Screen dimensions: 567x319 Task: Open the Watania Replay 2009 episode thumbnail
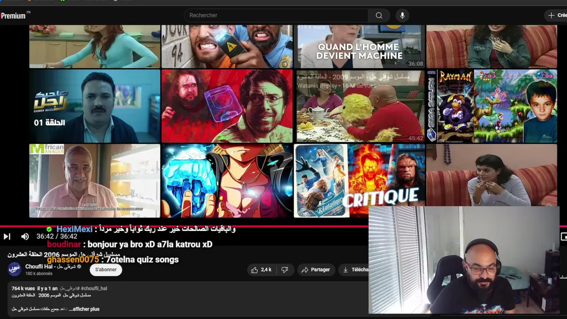(359, 106)
